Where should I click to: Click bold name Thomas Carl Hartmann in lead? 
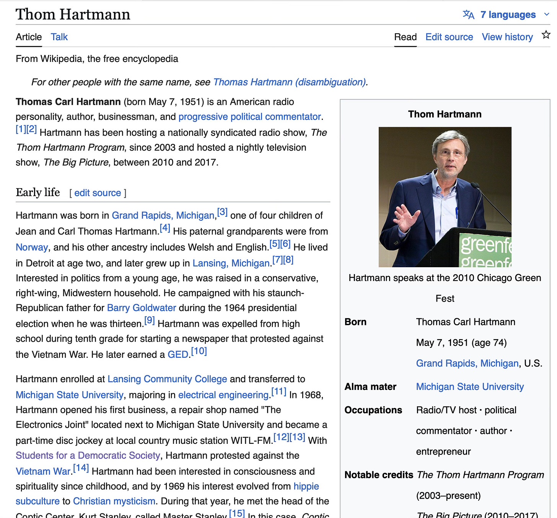(68, 102)
